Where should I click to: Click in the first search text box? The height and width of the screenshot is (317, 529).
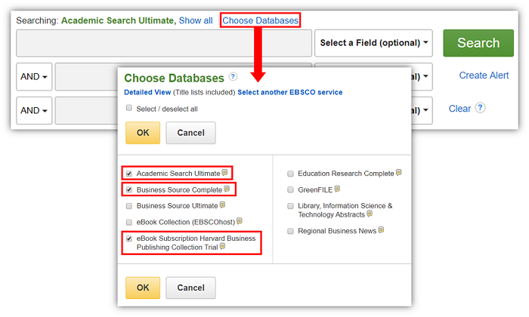click(x=164, y=43)
